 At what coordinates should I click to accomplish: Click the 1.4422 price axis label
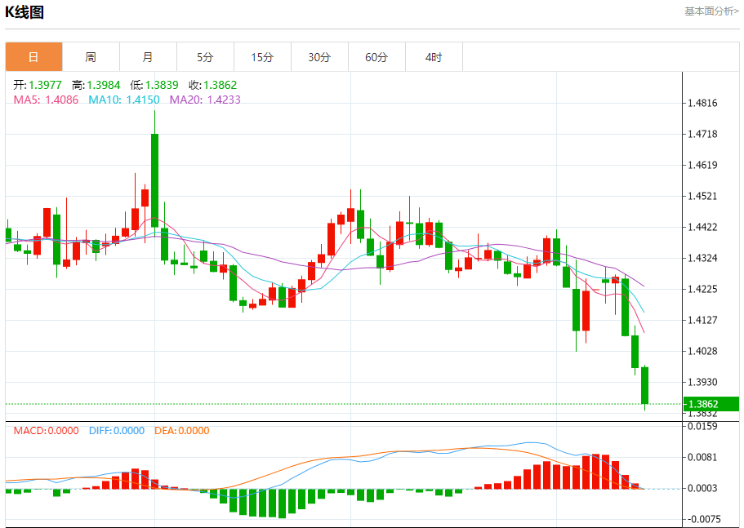point(702,227)
